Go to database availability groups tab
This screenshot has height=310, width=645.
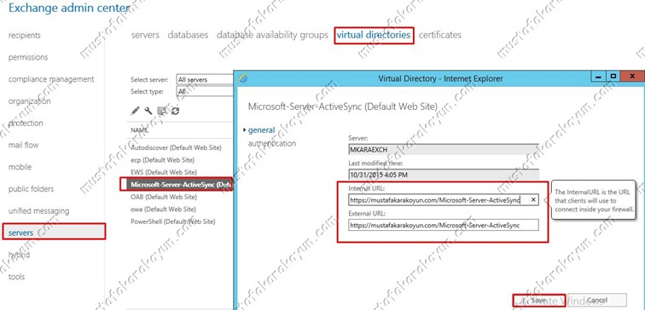point(272,35)
